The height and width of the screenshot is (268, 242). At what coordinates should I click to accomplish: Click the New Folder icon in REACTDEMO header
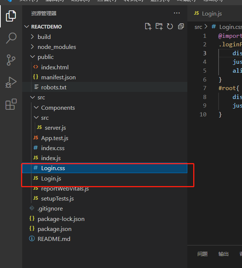coord(159,26)
